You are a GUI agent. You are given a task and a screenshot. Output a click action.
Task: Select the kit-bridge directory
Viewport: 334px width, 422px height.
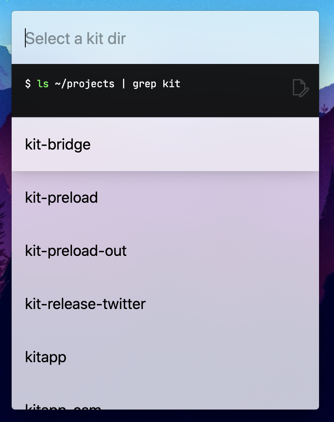[165, 144]
